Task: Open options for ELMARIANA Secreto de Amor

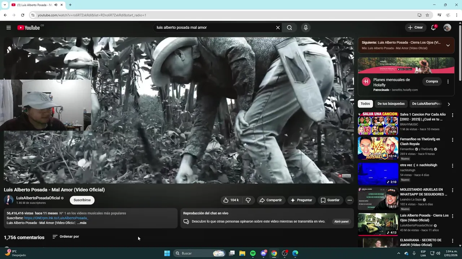Action: click(452, 240)
